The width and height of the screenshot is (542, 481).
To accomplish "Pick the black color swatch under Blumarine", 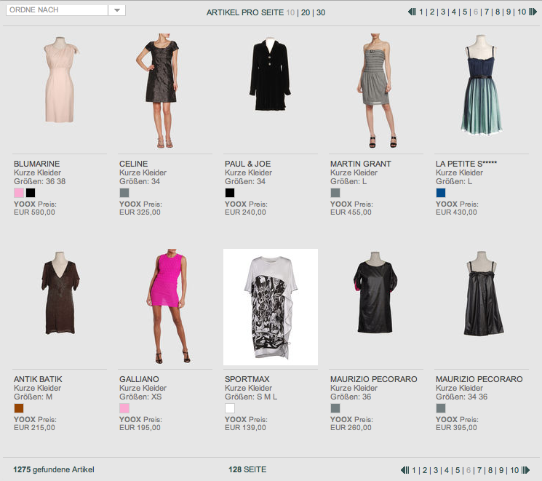I will (x=31, y=193).
